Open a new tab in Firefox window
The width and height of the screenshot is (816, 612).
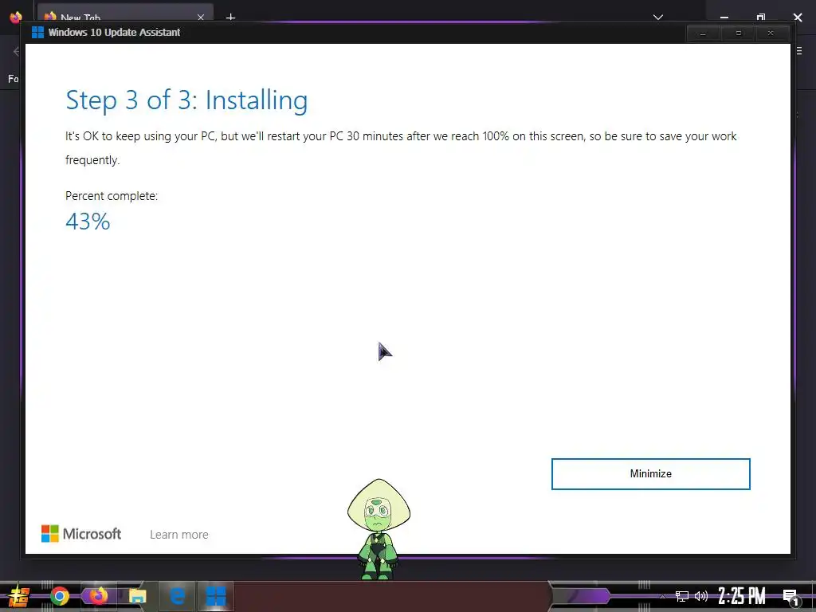(x=230, y=18)
